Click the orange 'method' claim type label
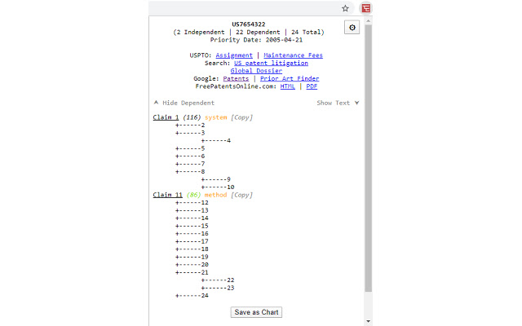 [215, 195]
